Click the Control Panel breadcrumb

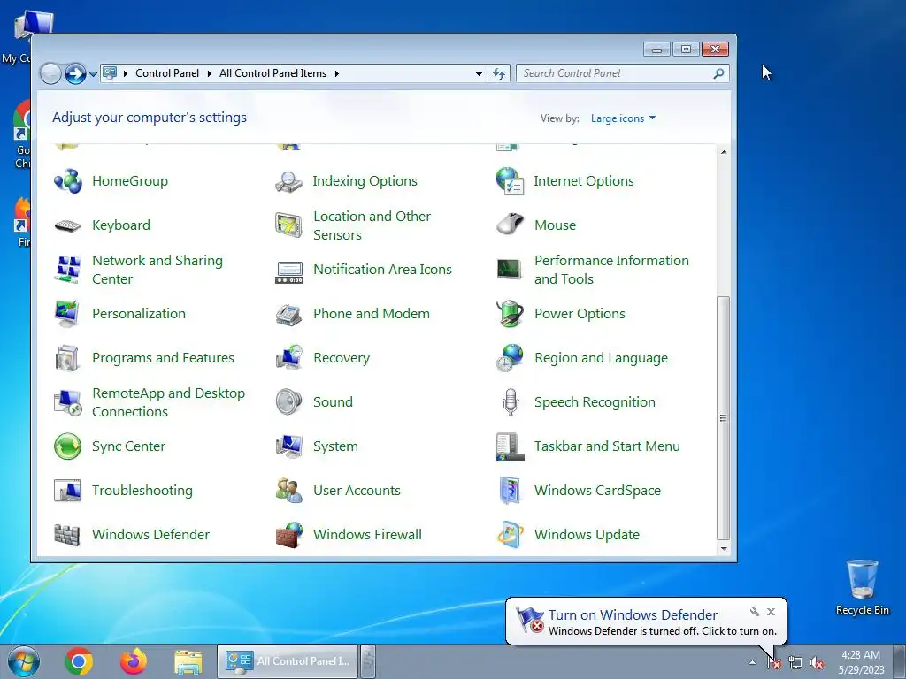coord(167,73)
